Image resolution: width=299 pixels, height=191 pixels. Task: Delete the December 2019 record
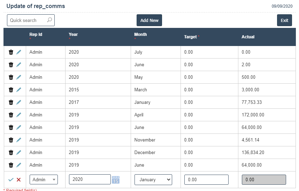(x=11, y=153)
